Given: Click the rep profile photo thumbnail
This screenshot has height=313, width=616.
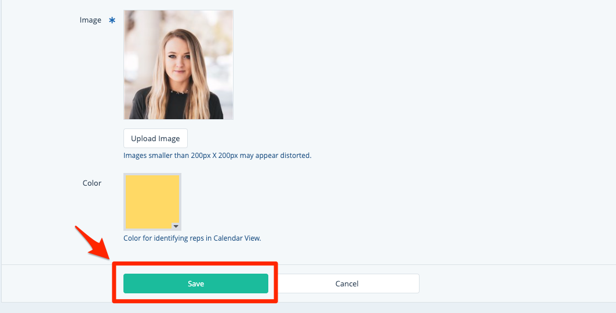Looking at the screenshot, I should (178, 65).
